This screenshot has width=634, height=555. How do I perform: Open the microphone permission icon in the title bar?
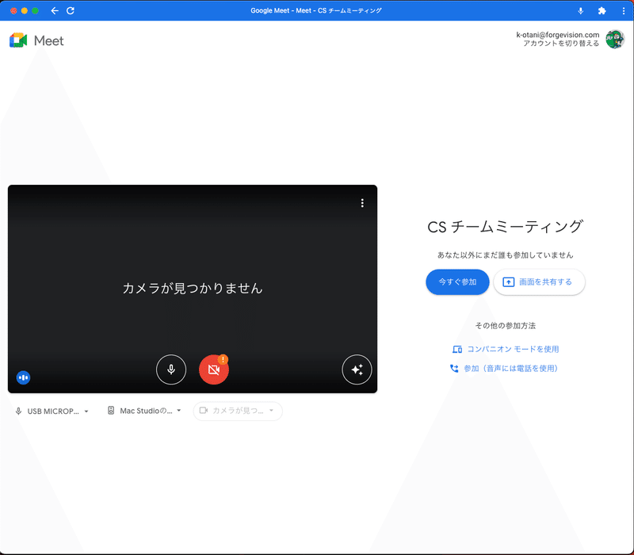581,11
